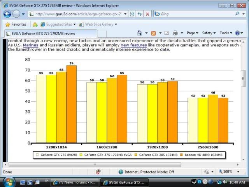249x187 pixels.
Task: Add to Favorites Bar star icon
Action: pyautogui.click(x=35, y=24)
